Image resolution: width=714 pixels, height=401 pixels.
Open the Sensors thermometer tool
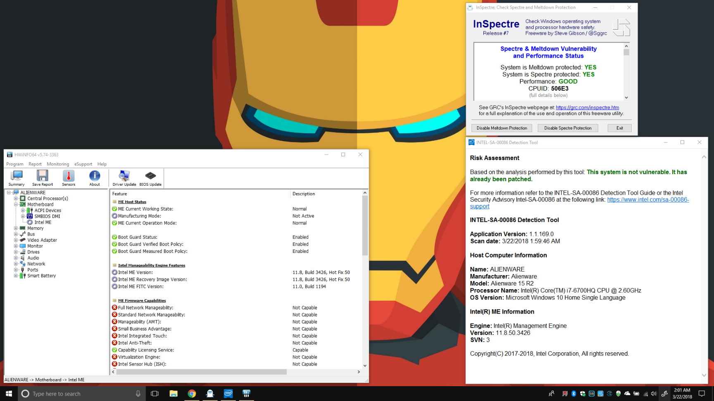click(x=69, y=178)
